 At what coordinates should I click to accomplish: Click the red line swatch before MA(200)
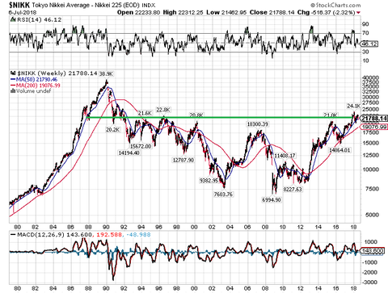coord(13,86)
